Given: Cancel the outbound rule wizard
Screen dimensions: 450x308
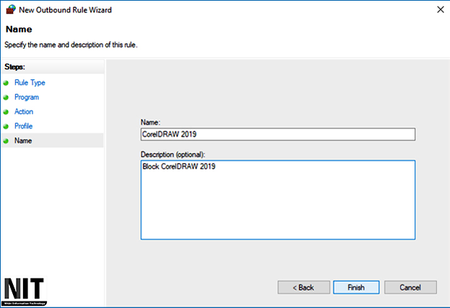Looking at the screenshot, I should click(x=410, y=287).
